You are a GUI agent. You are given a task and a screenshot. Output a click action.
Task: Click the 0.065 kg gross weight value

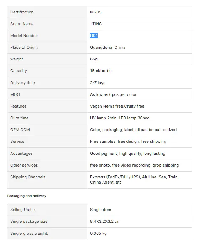[98, 233]
